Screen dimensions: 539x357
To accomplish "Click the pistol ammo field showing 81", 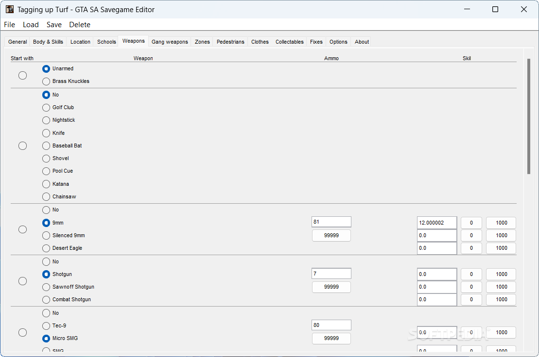I will 331,222.
